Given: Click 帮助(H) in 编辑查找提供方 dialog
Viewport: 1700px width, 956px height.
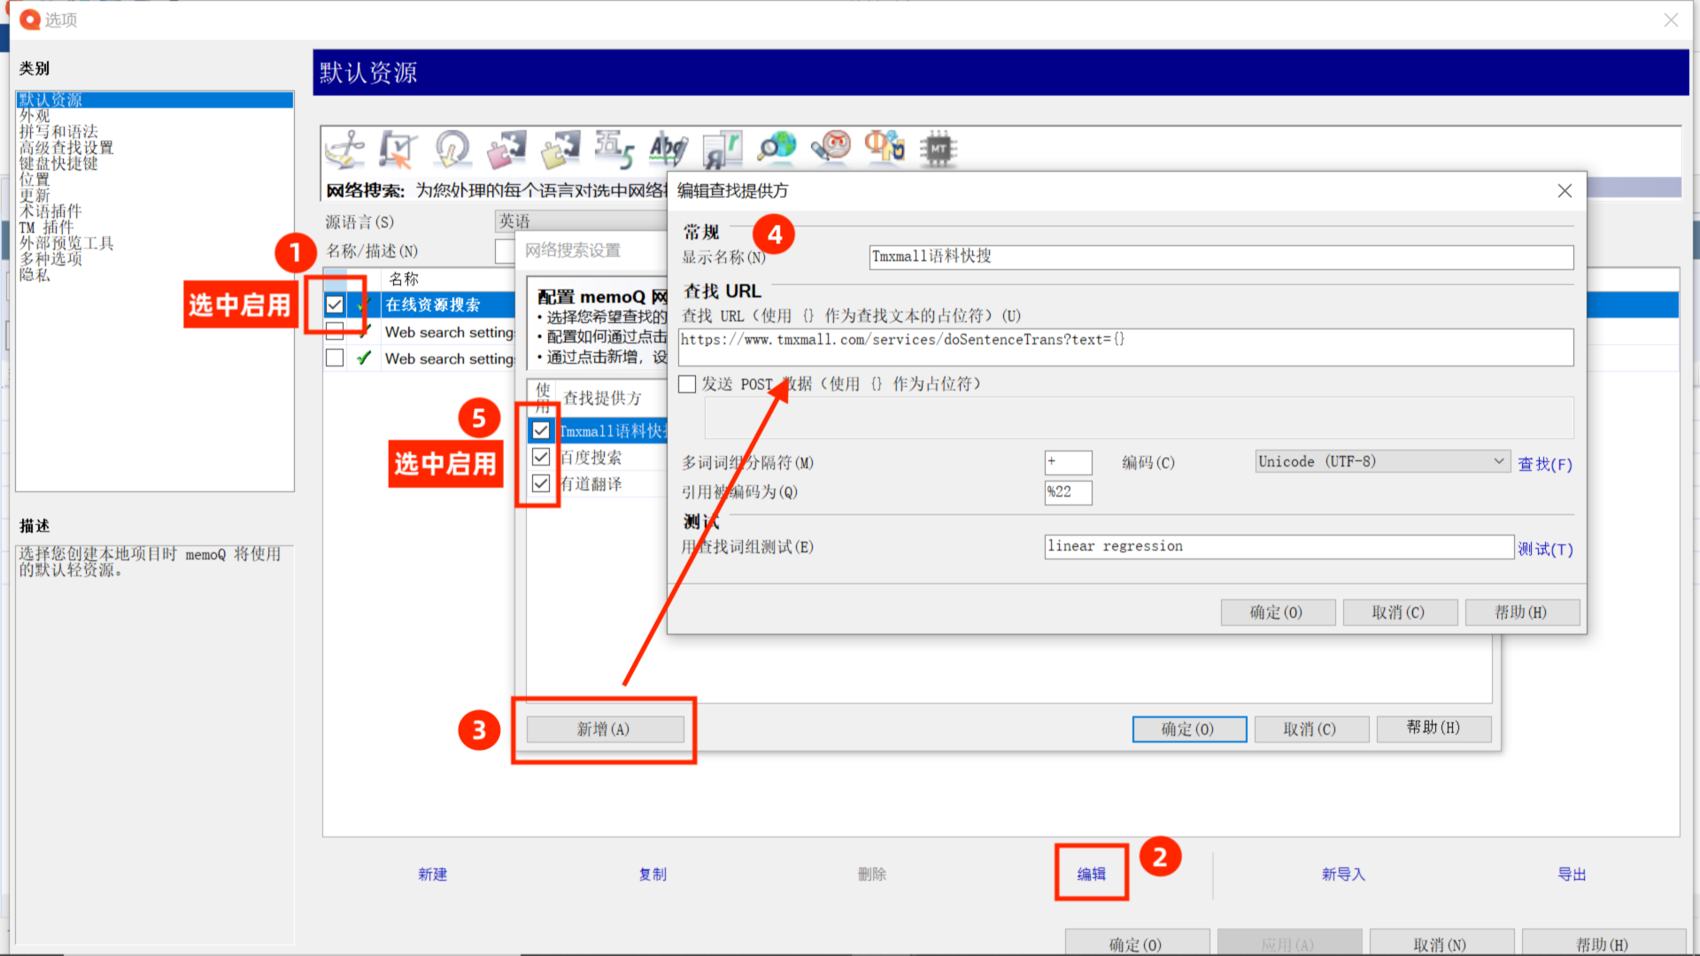Looking at the screenshot, I should coord(1522,613).
